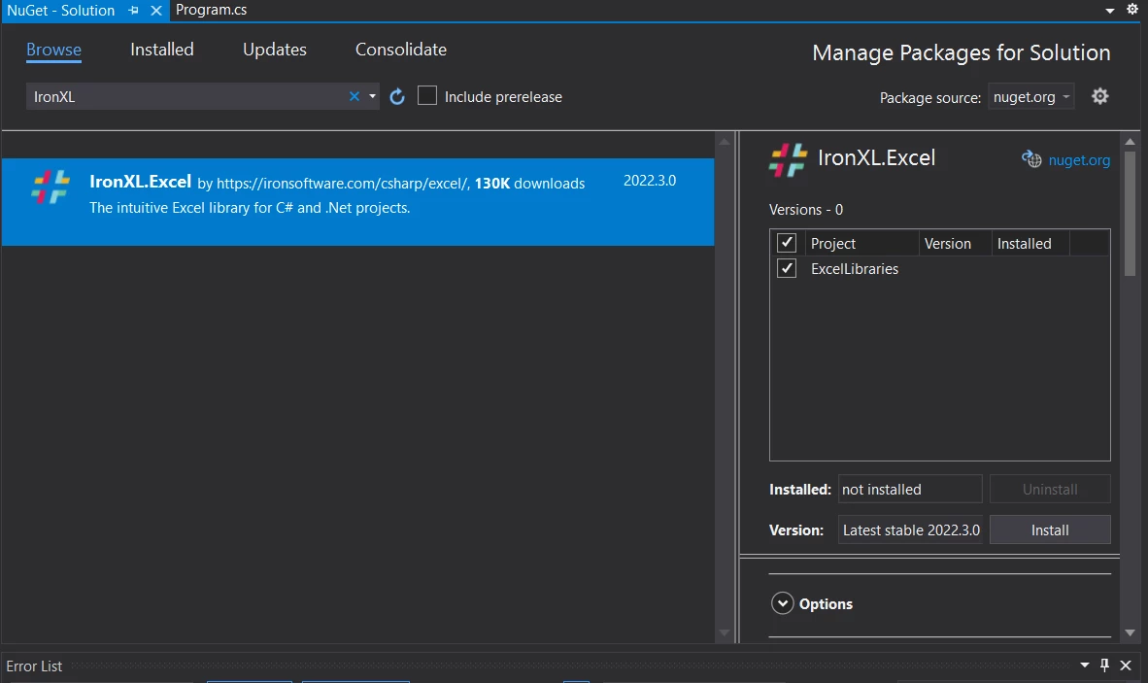
Task: Enable Include prerelease checkbox
Action: [x=427, y=96]
